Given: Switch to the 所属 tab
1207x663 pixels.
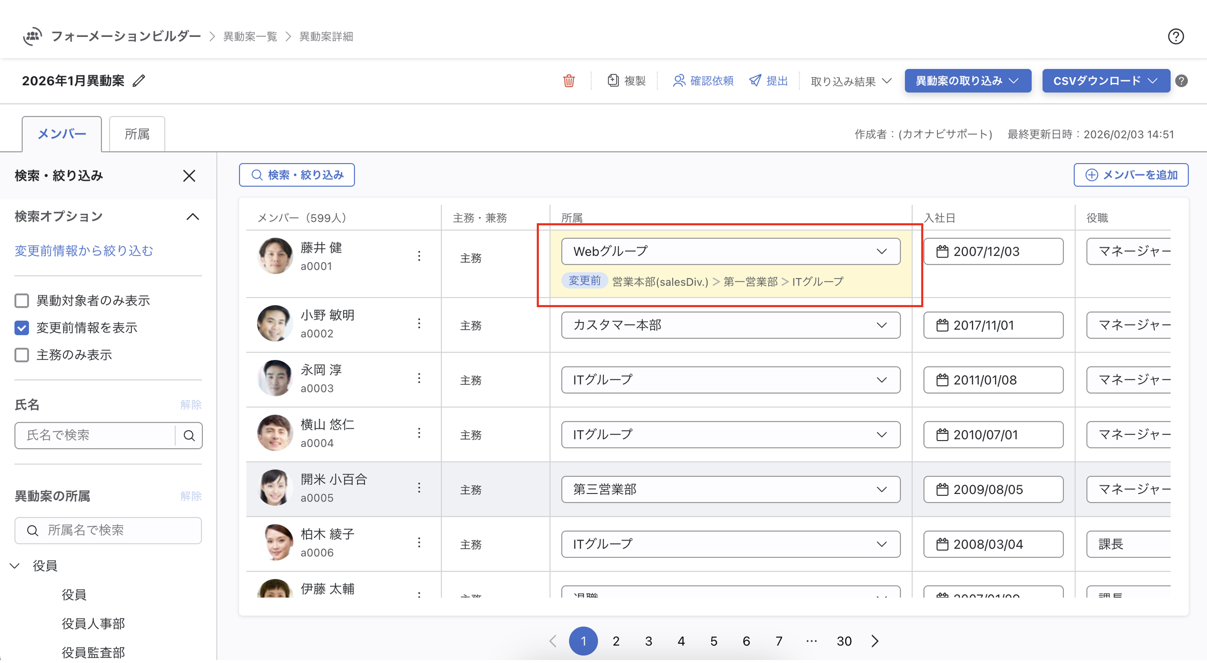Looking at the screenshot, I should click(137, 134).
